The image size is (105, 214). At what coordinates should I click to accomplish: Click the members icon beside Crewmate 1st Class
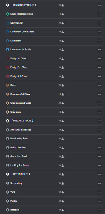point(63,94)
